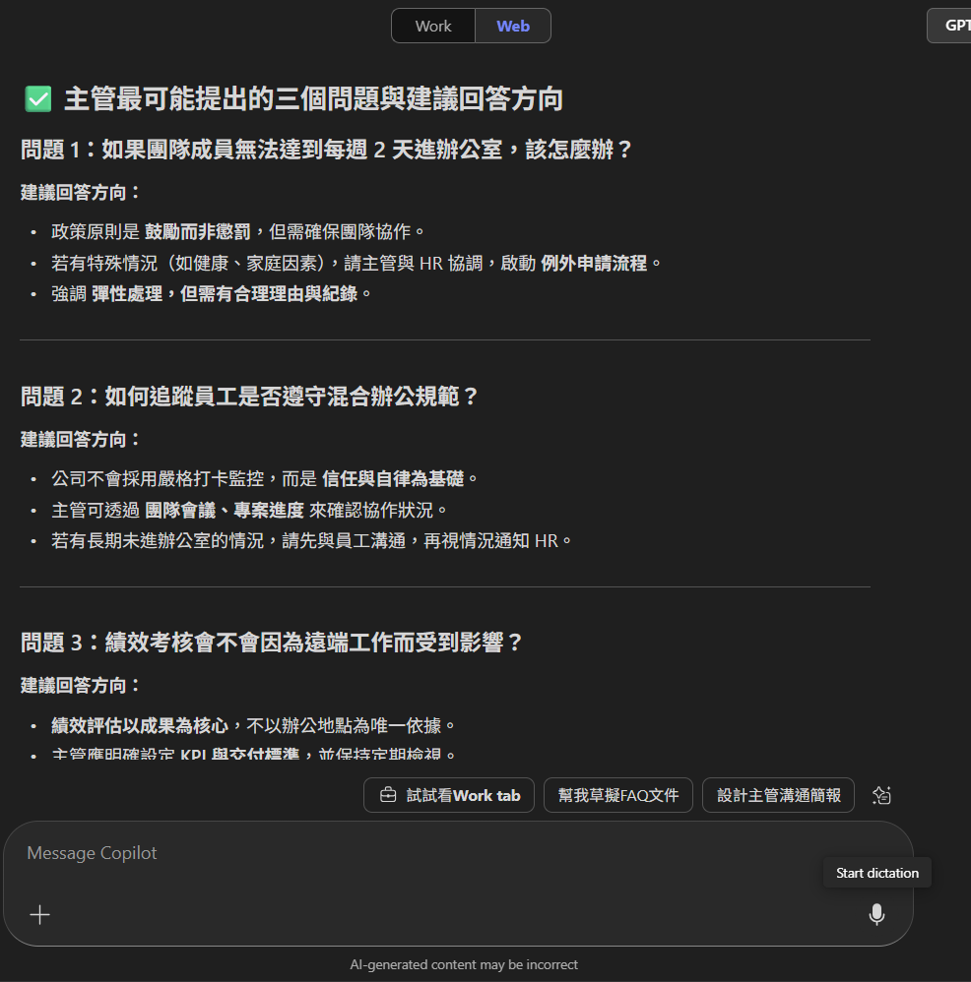Click 建議回答方向 label under 問題 1
This screenshot has width=971, height=982.
click(80, 192)
